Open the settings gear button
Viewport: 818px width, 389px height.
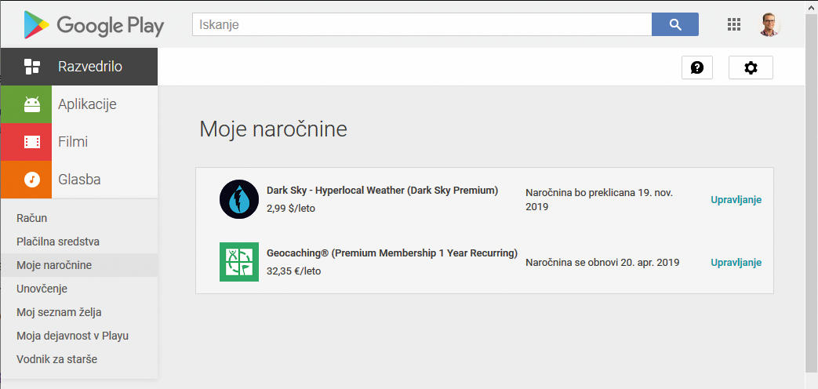click(751, 67)
